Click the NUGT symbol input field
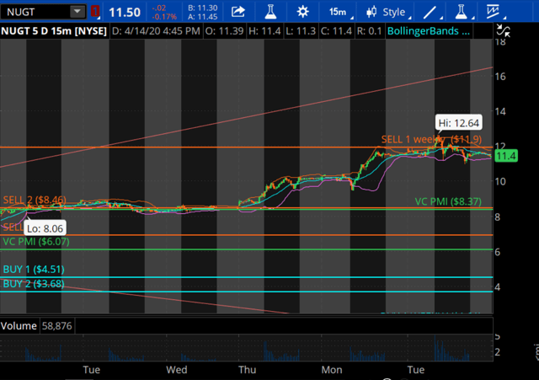 coord(37,12)
